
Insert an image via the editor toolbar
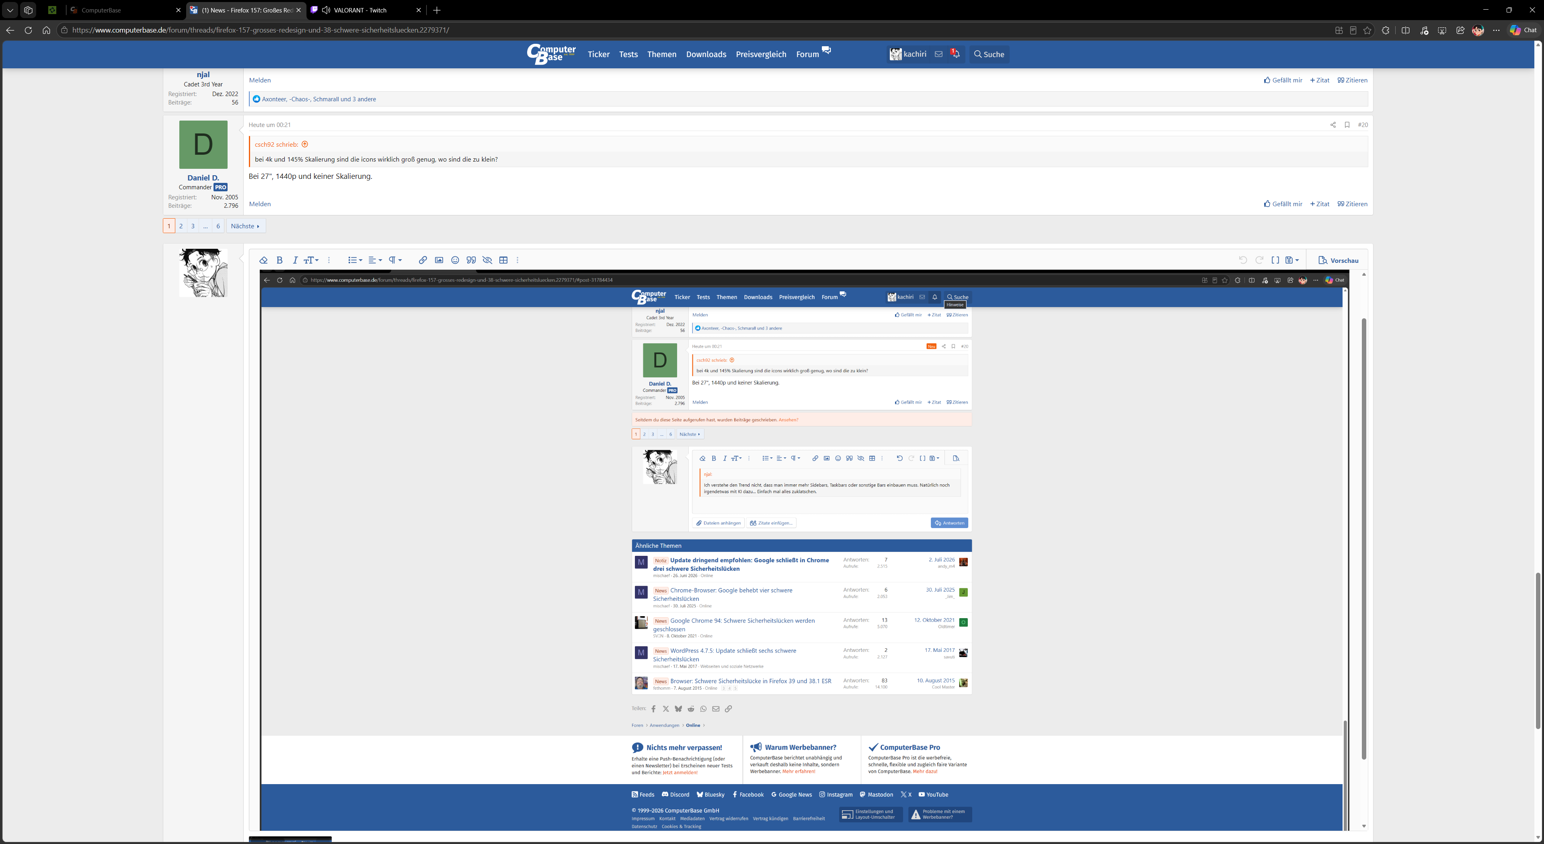coord(439,260)
